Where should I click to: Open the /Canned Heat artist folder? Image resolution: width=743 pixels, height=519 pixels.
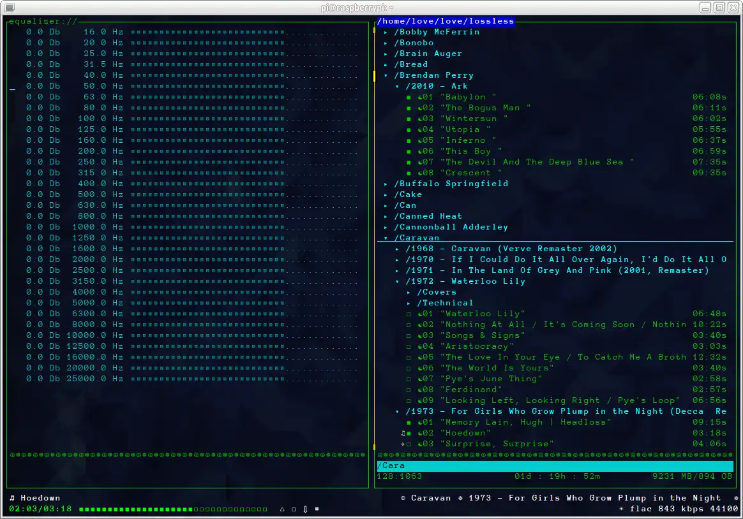click(x=428, y=216)
